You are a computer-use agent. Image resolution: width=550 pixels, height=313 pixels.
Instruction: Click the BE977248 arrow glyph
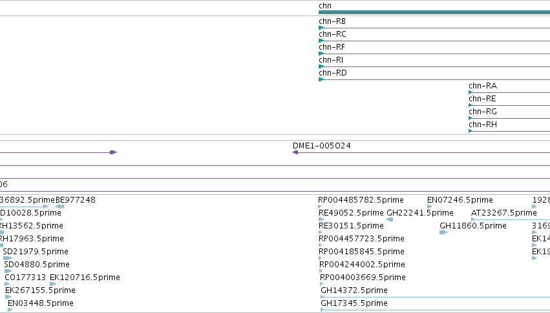(x=59, y=207)
